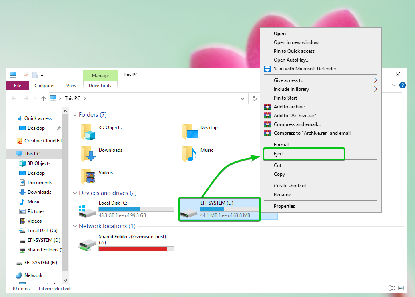Click the Up arrow navigation button

pos(44,98)
